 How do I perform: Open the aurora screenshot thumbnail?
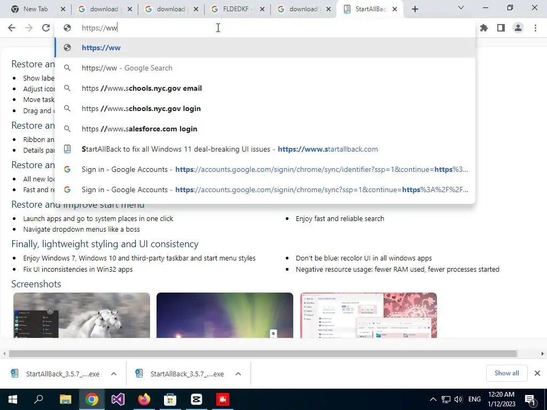225,315
